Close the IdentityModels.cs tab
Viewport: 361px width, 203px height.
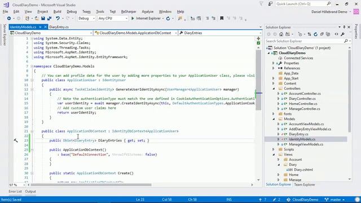click(45, 27)
